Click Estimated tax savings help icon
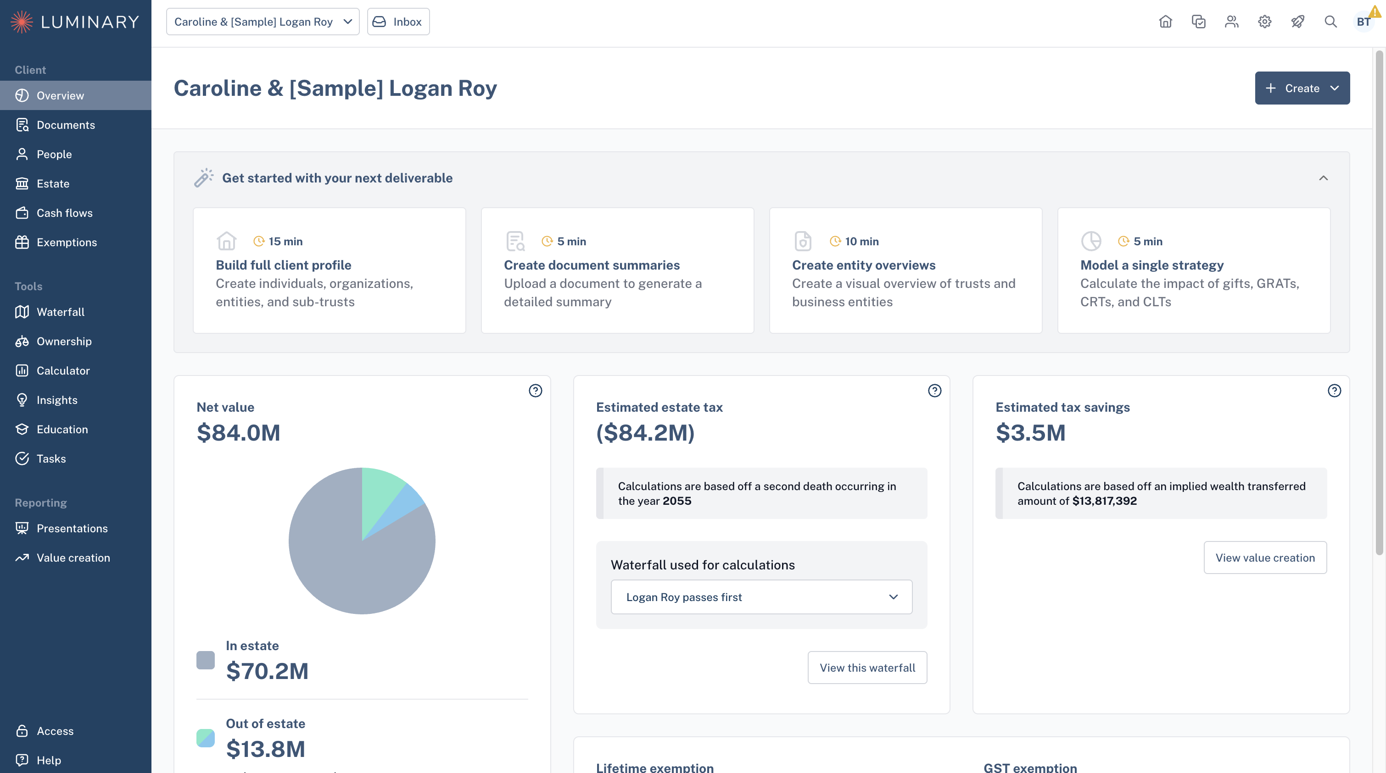The width and height of the screenshot is (1386, 773). pyautogui.click(x=1334, y=391)
